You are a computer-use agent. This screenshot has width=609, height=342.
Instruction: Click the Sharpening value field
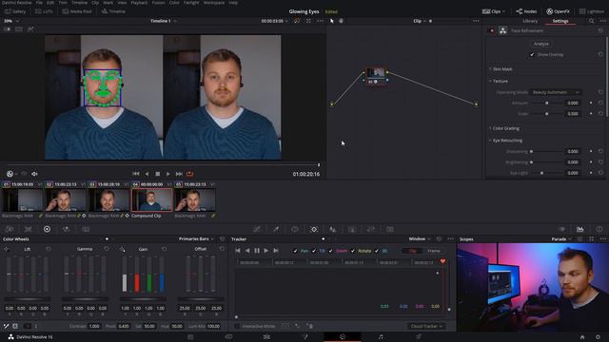click(x=573, y=152)
